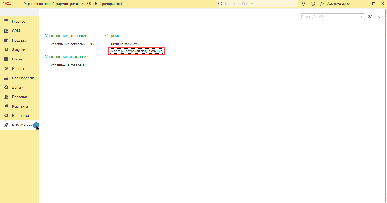Click the Деньги ruble icon
This screenshot has height=203, width=387.
pyautogui.click(x=6, y=87)
